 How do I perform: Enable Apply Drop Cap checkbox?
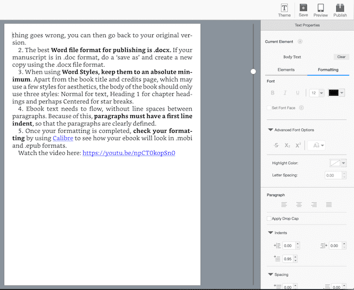click(269, 219)
